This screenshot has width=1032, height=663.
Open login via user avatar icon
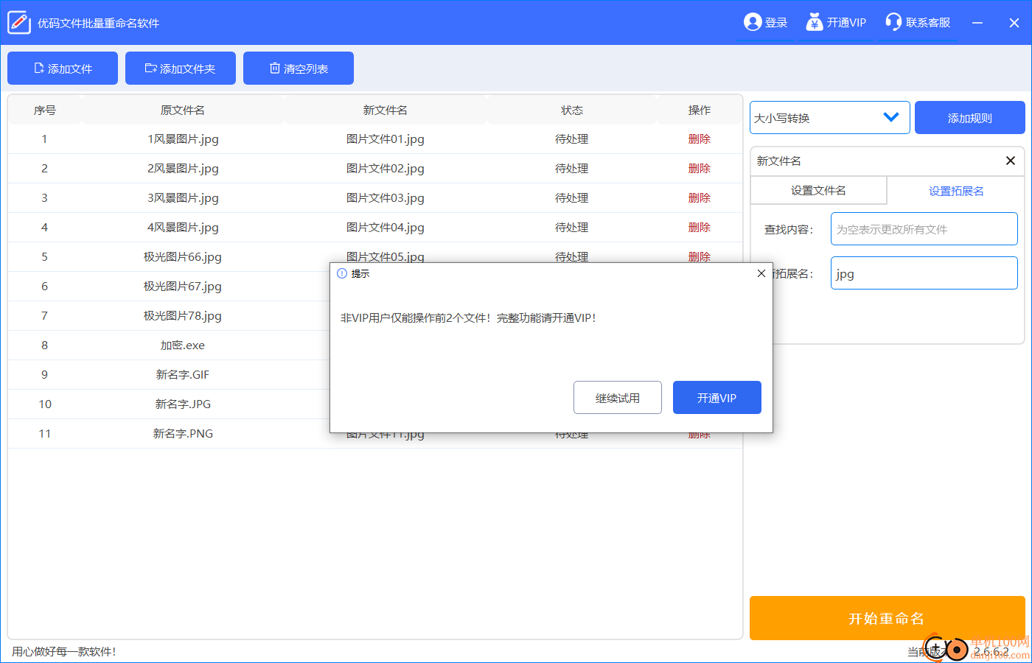[x=753, y=22]
